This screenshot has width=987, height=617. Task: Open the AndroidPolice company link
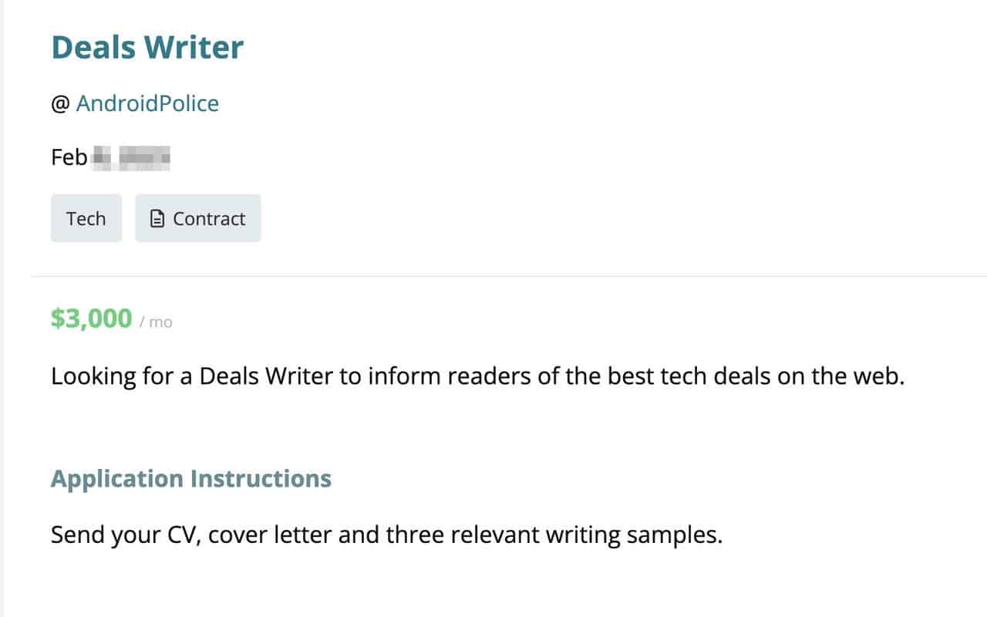click(147, 103)
